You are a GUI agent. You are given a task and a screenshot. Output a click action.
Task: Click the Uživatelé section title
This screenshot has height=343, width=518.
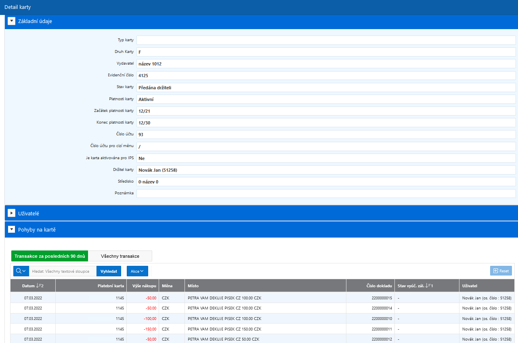coord(28,213)
